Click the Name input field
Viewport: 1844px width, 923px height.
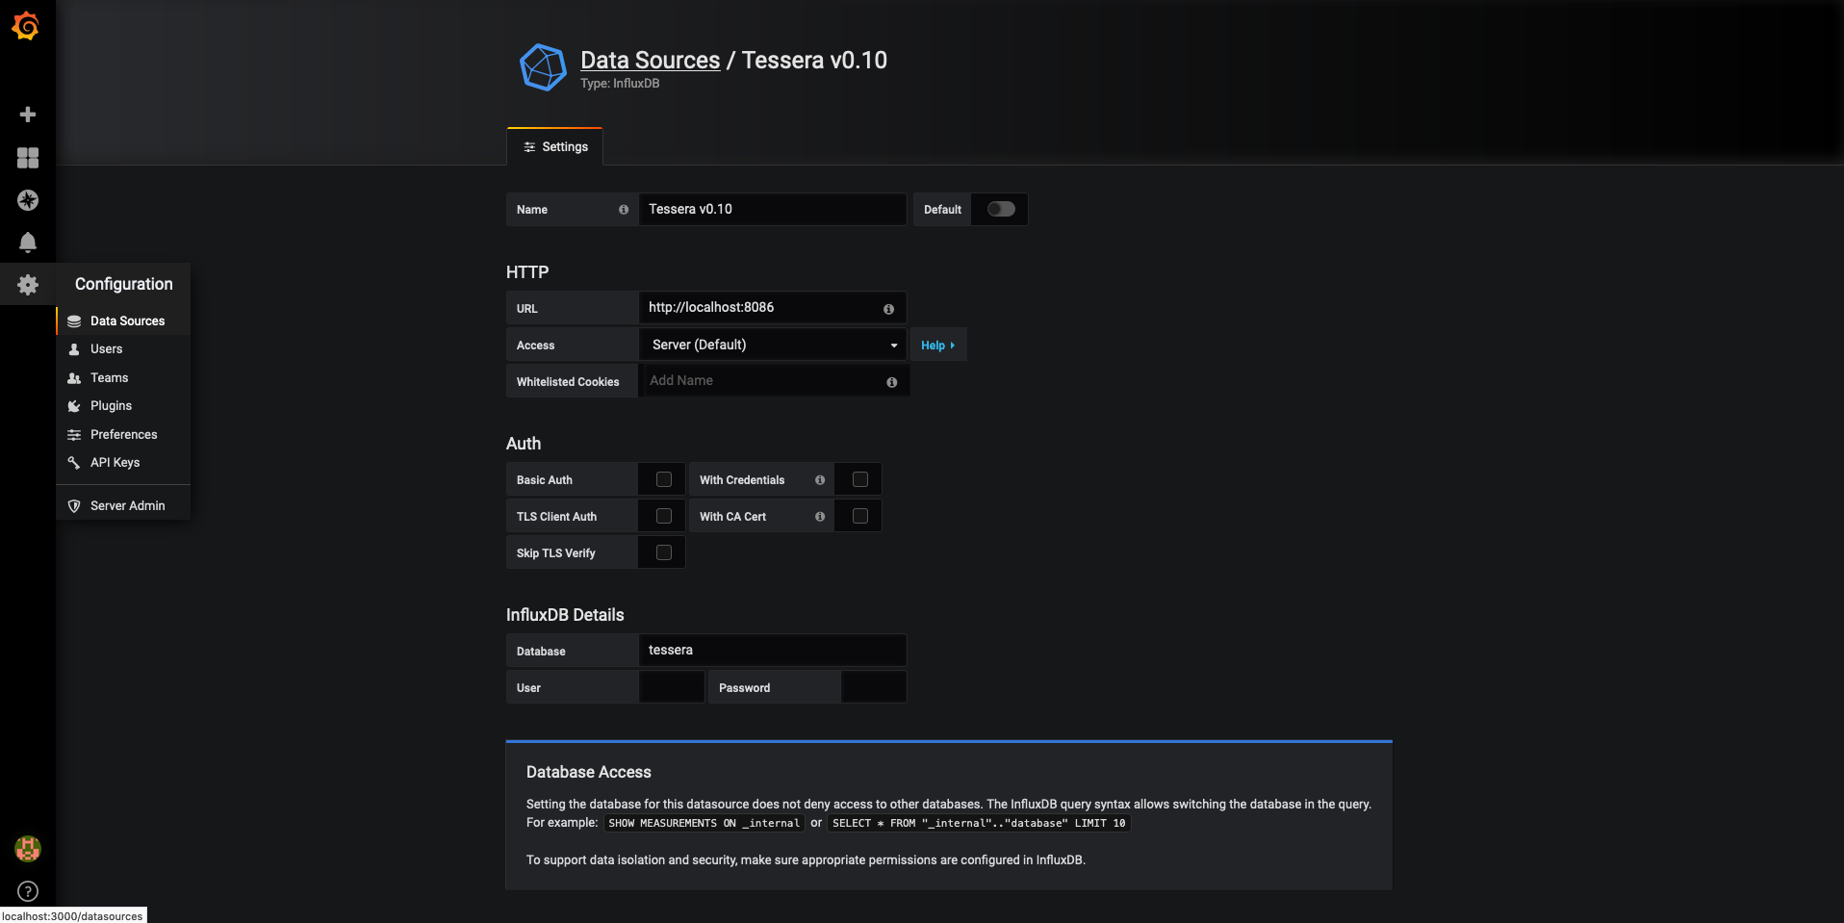(773, 209)
